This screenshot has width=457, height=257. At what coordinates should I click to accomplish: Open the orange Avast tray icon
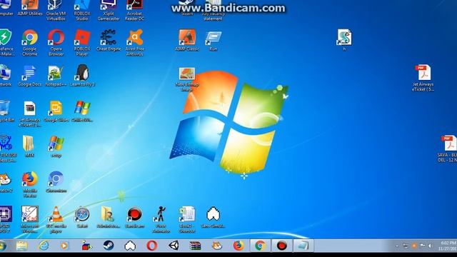point(414,246)
